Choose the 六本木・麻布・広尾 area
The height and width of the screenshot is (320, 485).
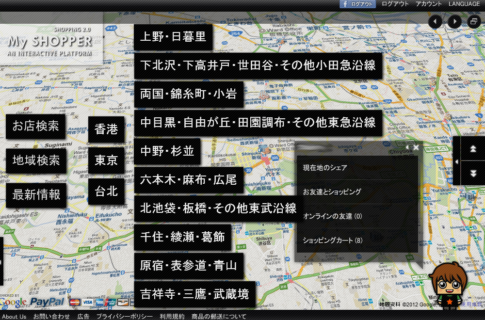189,180
